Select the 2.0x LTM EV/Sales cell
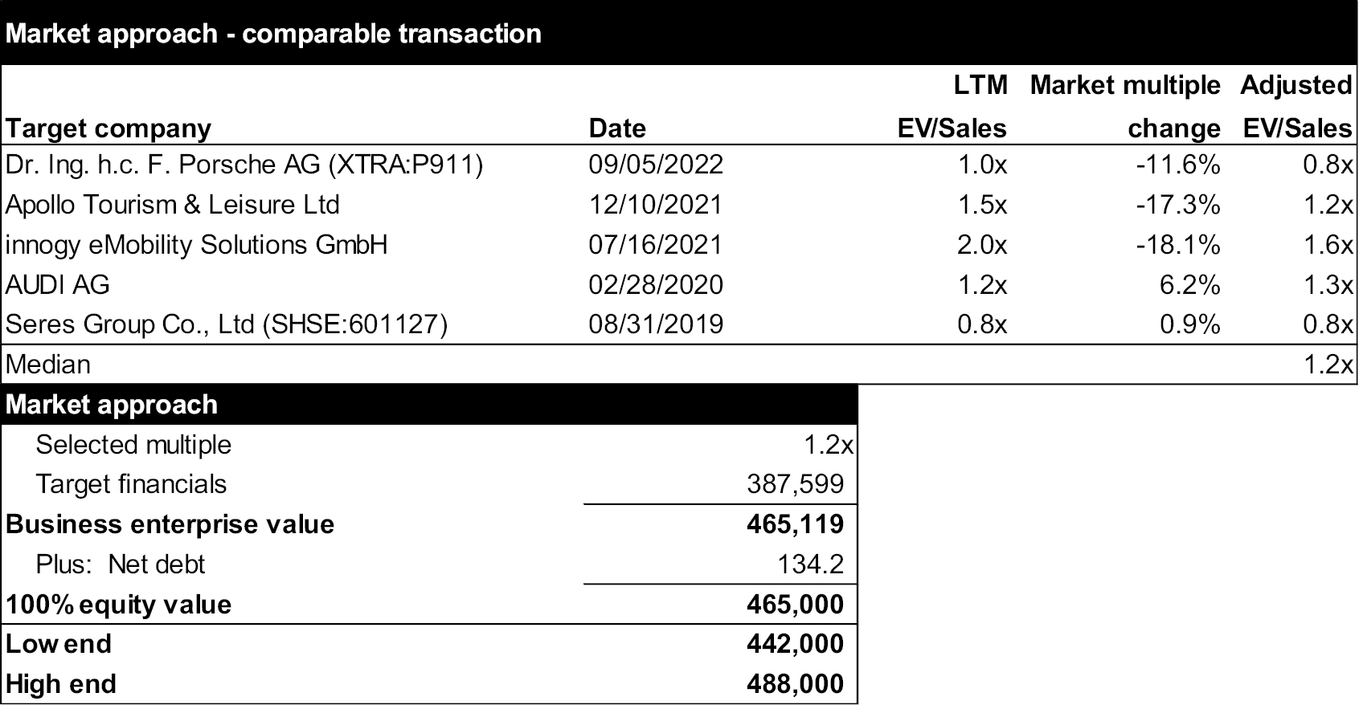The width and height of the screenshot is (1359, 705). pyautogui.click(x=981, y=244)
